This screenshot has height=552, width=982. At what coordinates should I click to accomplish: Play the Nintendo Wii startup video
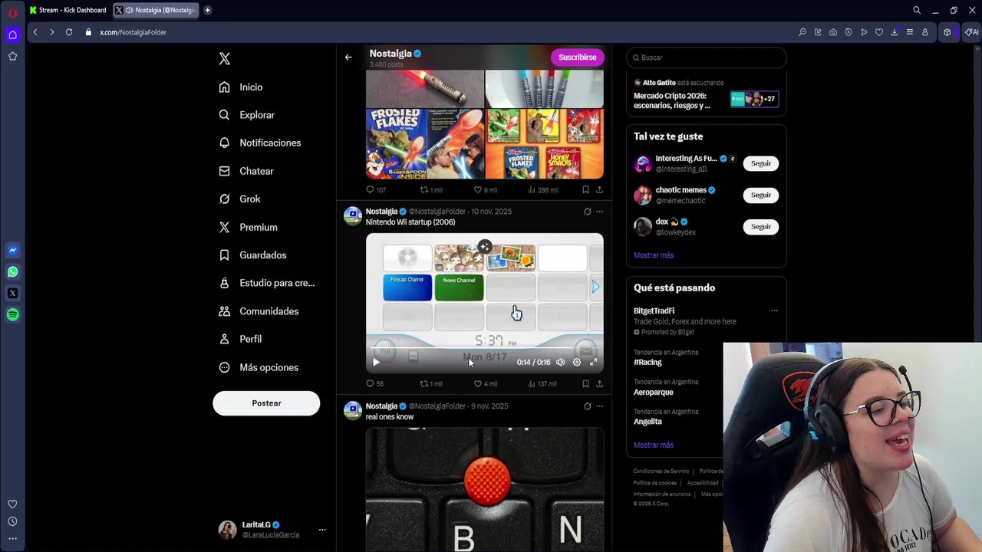[376, 362]
